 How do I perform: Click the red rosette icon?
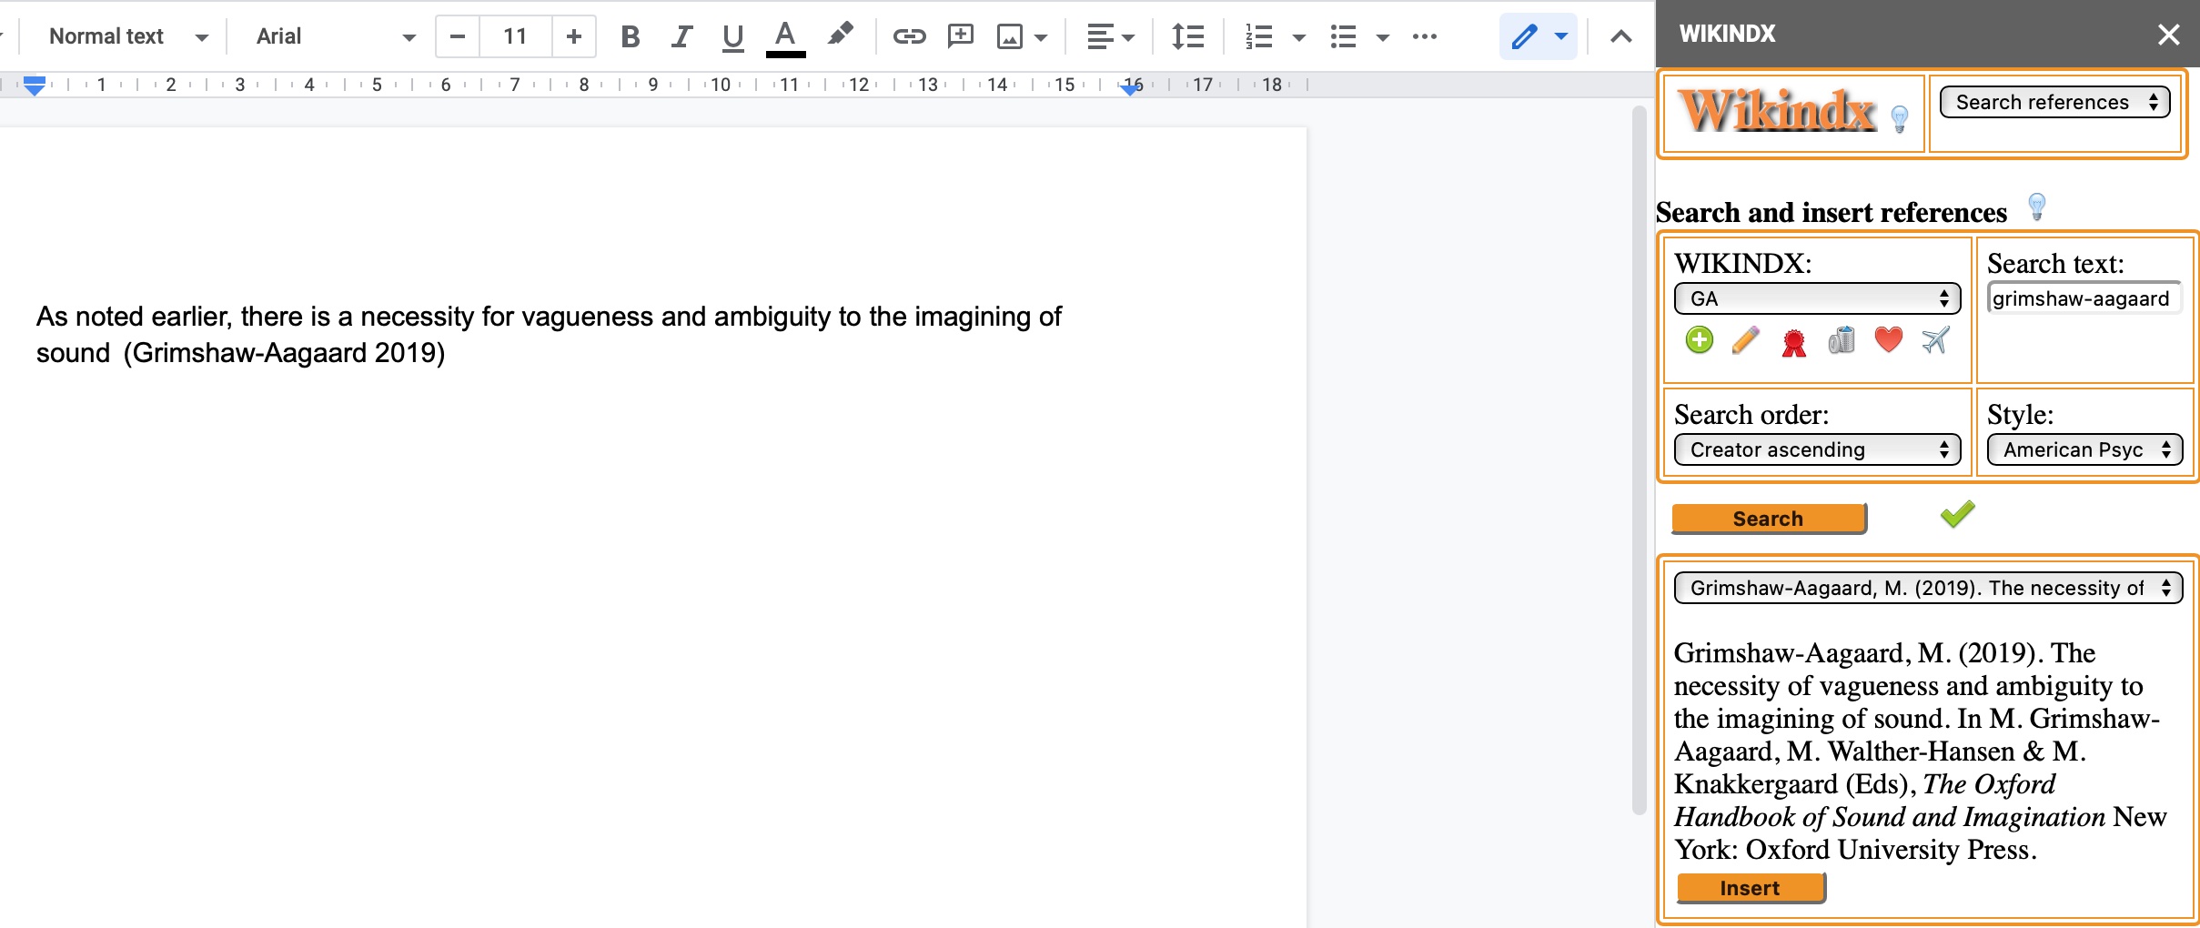click(1793, 342)
